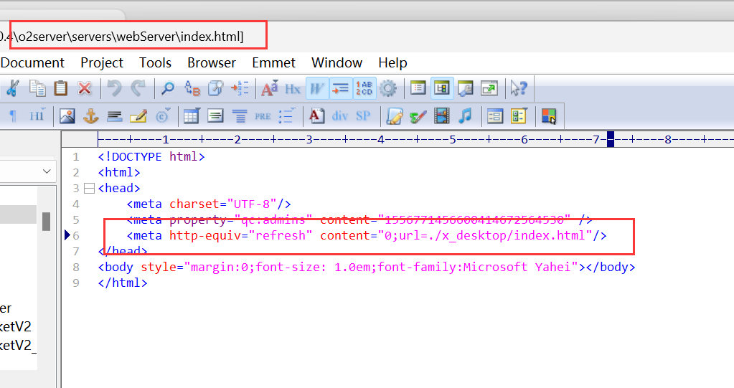This screenshot has height=388, width=734.
Task: Insert an anchor link icon
Action: [91, 115]
